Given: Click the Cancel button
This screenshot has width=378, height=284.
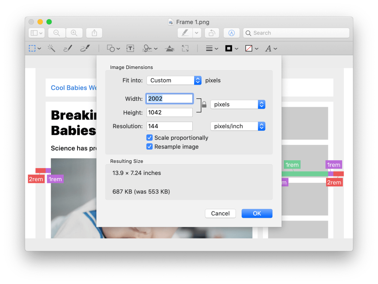Looking at the screenshot, I should (220, 213).
